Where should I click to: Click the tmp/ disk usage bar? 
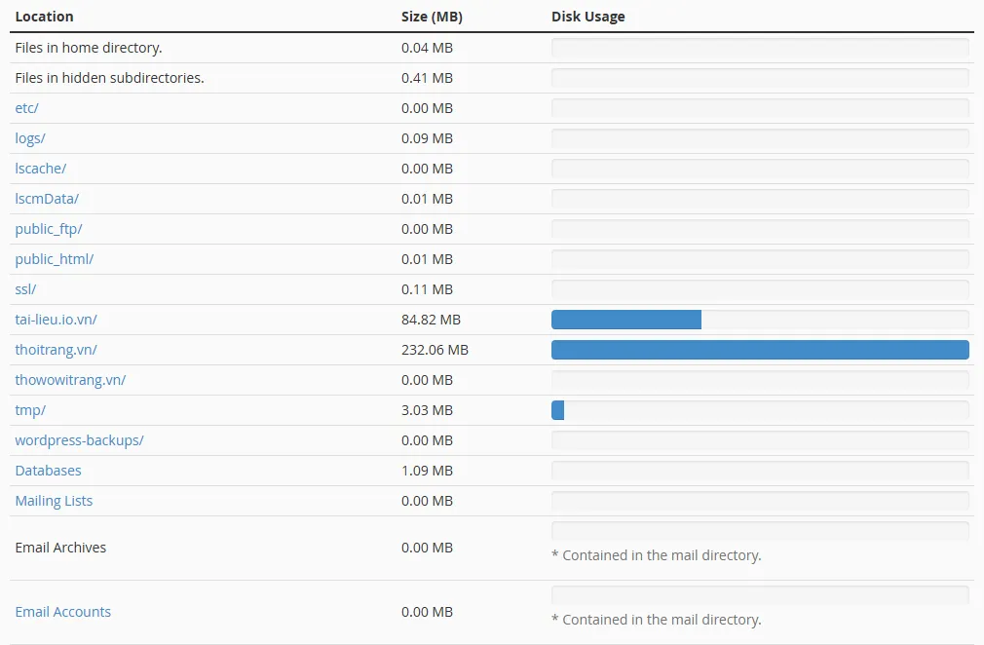point(557,409)
